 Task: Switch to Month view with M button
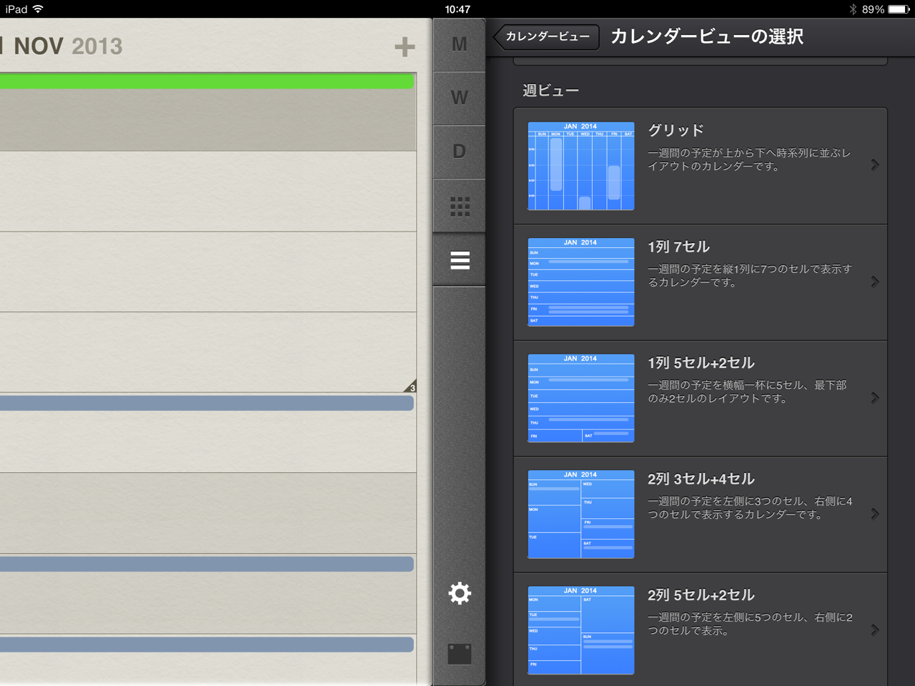[459, 44]
